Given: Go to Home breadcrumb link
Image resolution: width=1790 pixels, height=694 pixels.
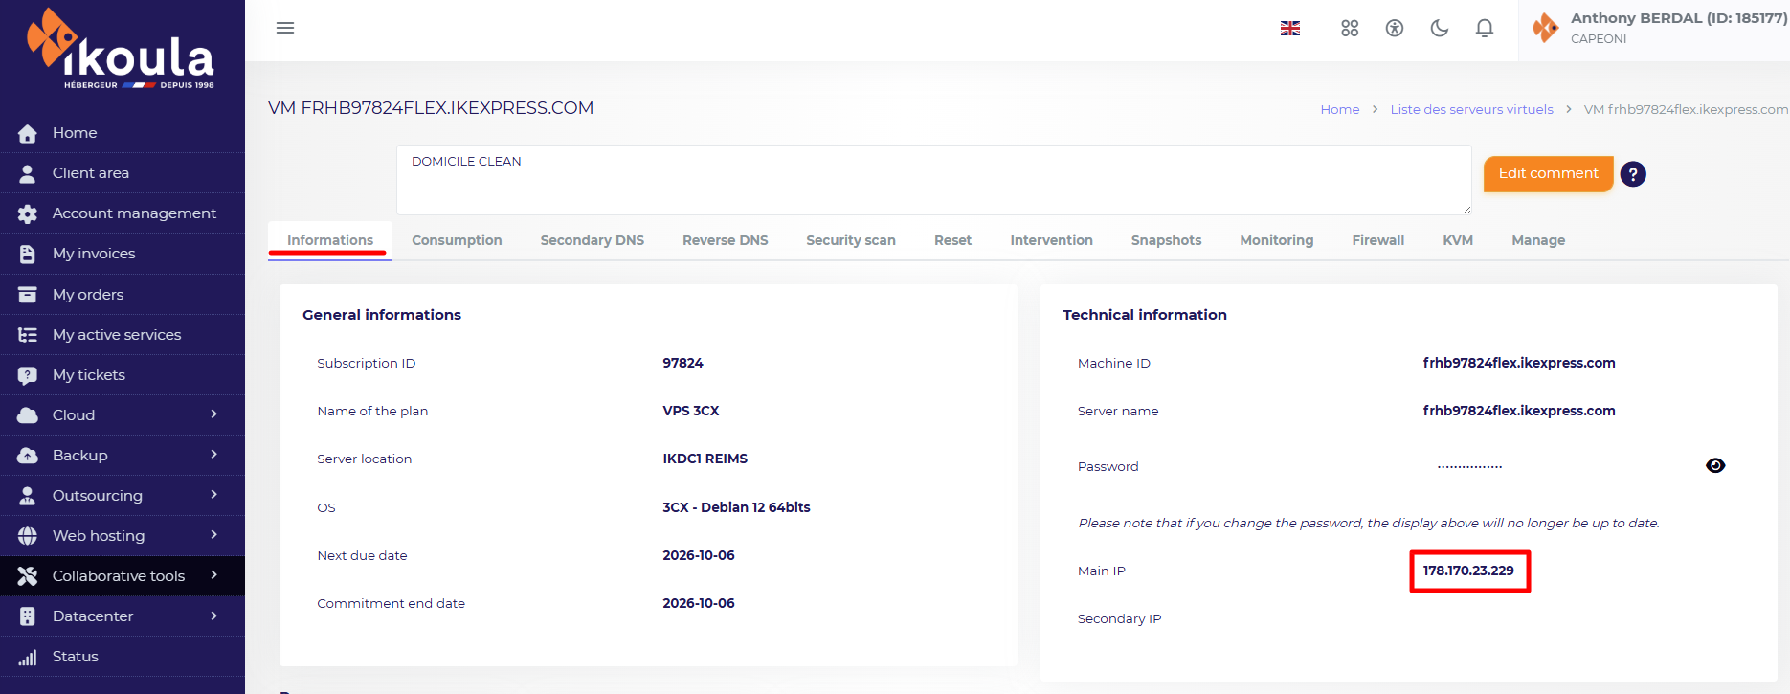Looking at the screenshot, I should (1340, 109).
